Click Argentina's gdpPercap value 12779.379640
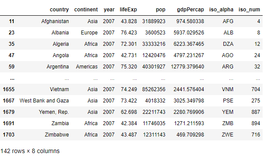 tap(187, 67)
